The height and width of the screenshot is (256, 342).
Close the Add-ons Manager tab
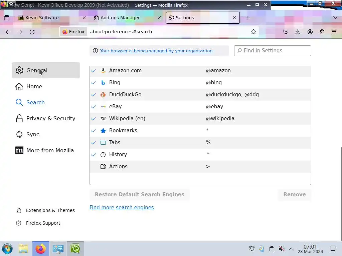[x=159, y=18]
